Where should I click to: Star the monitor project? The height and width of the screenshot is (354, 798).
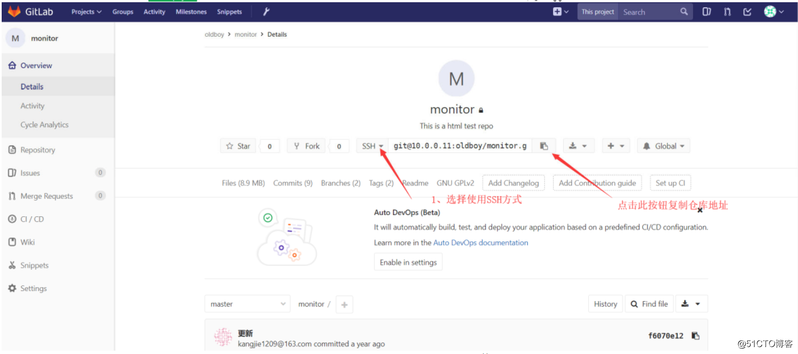point(238,146)
